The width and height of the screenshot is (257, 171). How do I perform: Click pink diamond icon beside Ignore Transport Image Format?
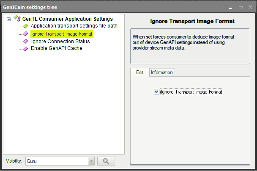pyautogui.click(x=25, y=34)
